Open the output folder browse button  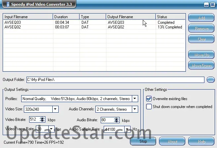[x=211, y=80]
